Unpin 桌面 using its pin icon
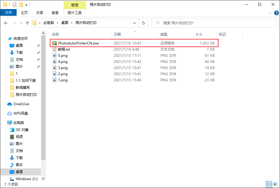Viewport: 280px width, 188px height. tap(38, 46)
